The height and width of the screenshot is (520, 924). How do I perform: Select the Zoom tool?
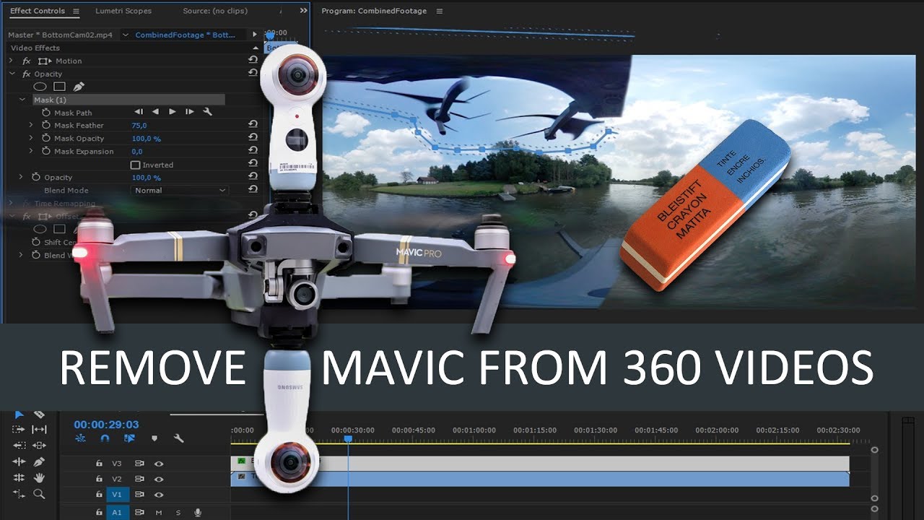click(x=40, y=494)
